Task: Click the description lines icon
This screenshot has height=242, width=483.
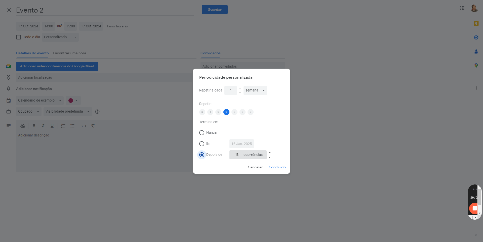Action: (x=9, y=126)
